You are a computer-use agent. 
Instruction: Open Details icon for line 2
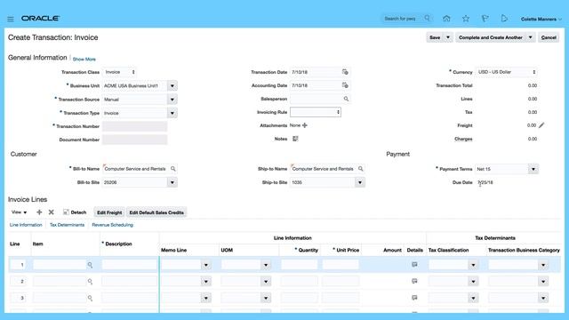pos(414,281)
